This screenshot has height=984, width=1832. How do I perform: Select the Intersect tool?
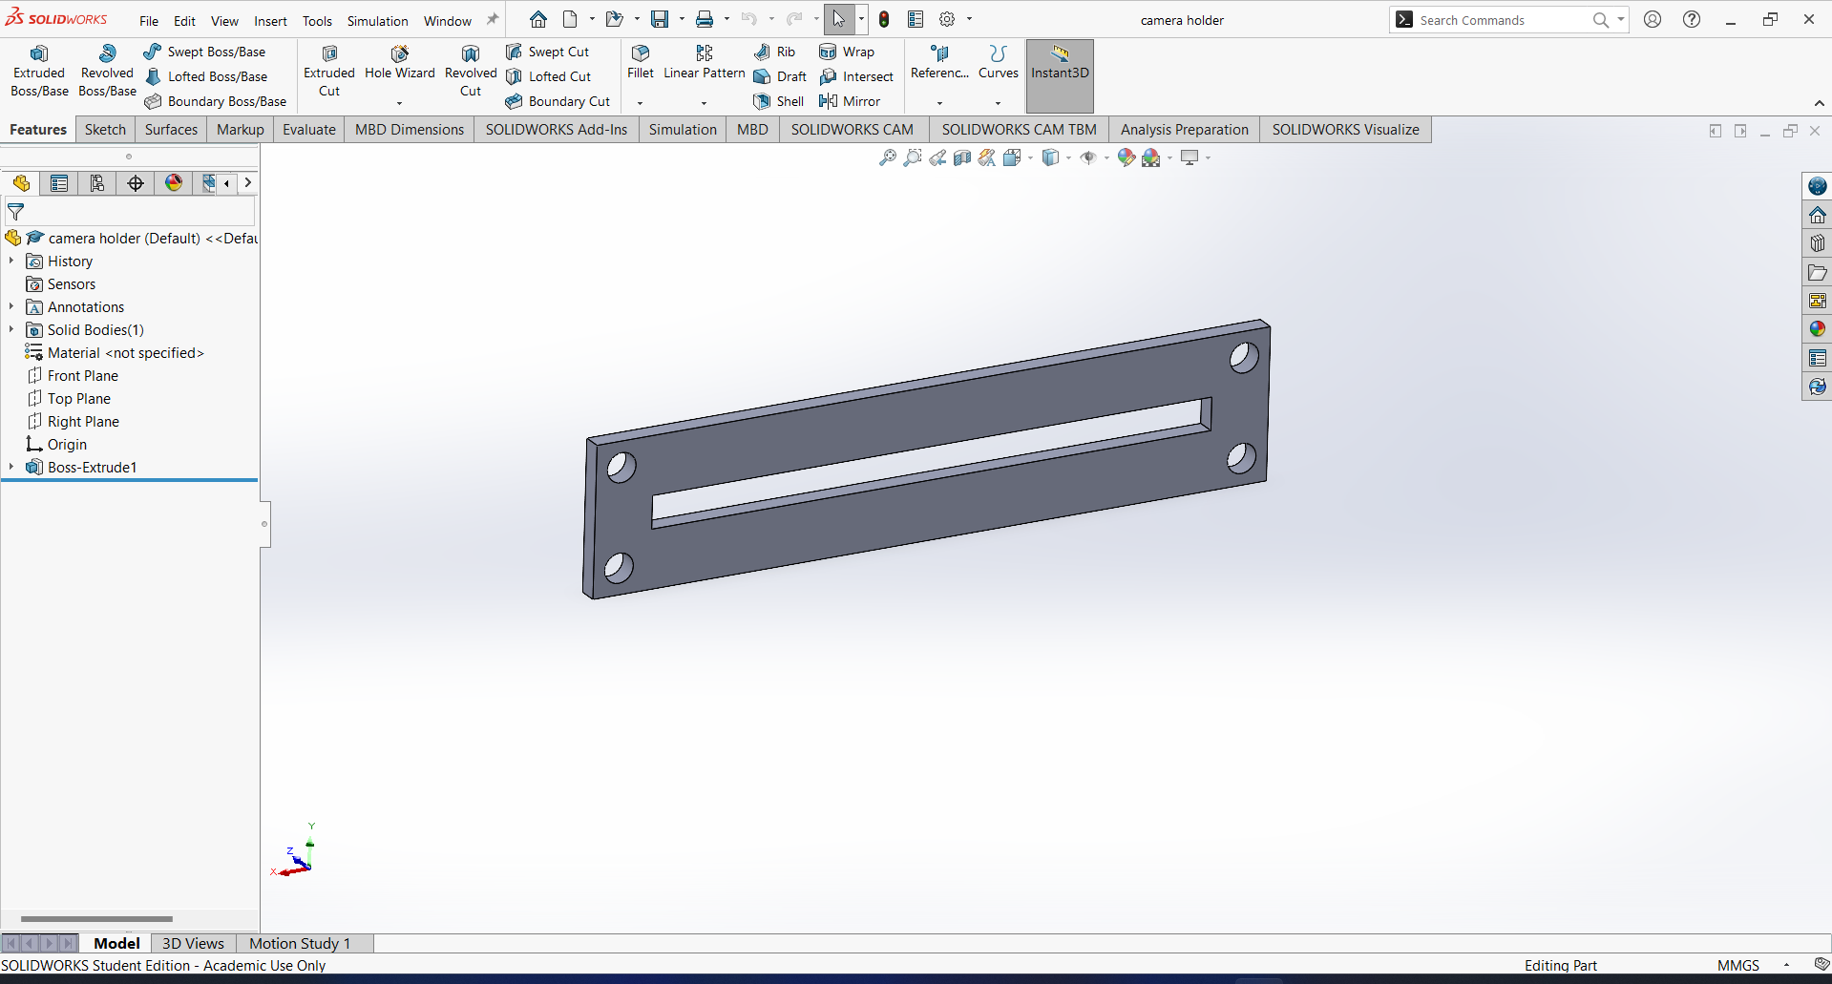[x=856, y=76]
